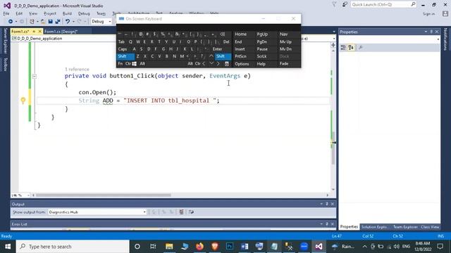Open Photoshop from the taskbar
The height and width of the screenshot is (253, 451).
click(230, 247)
